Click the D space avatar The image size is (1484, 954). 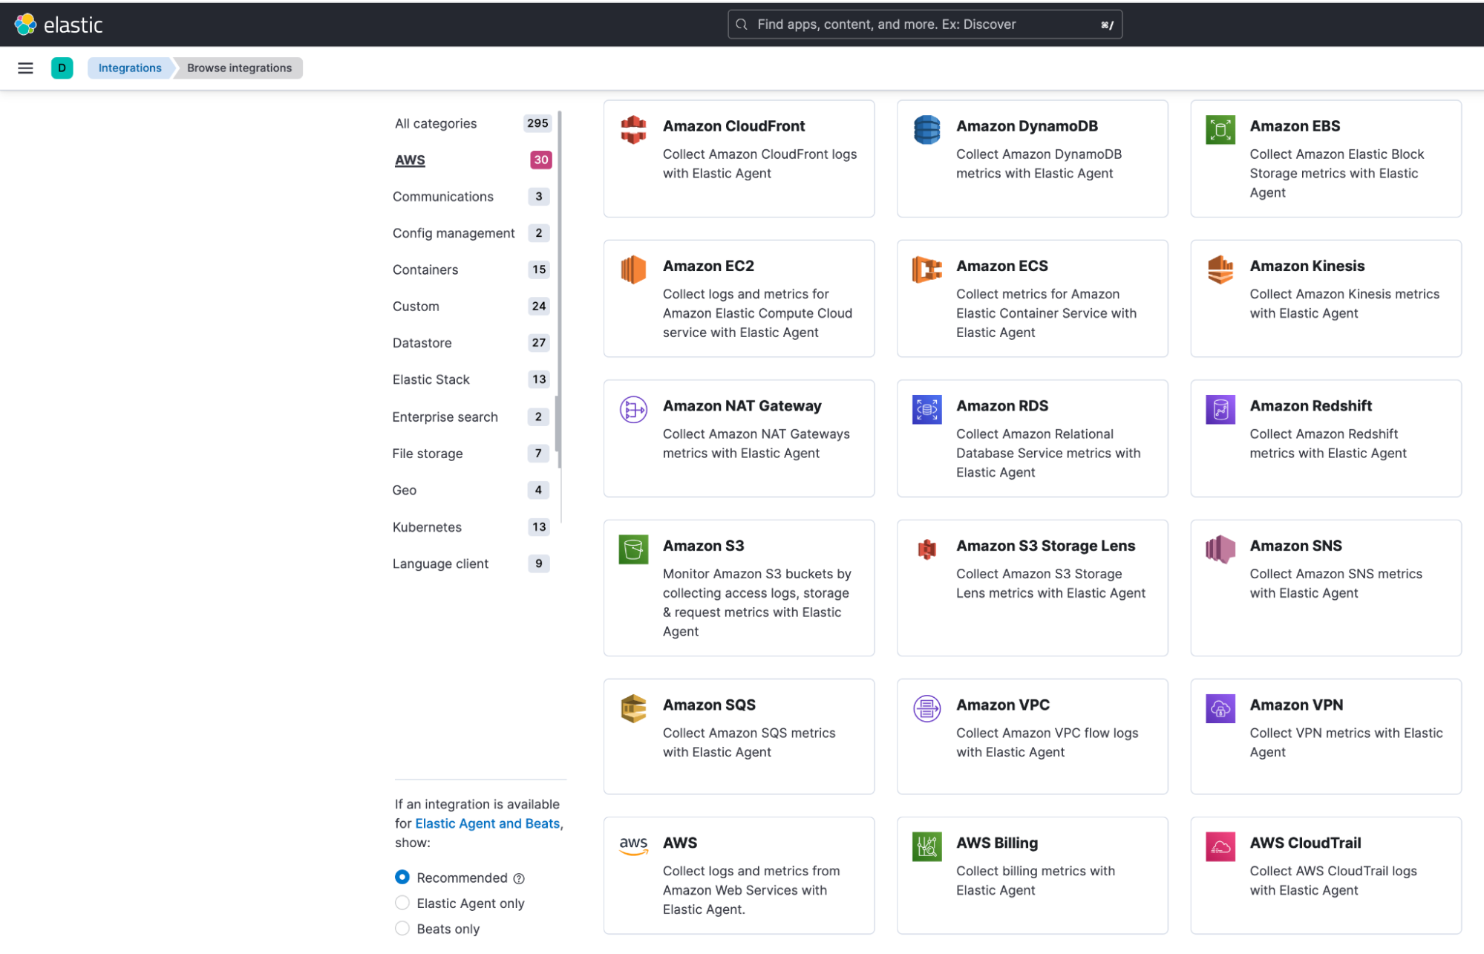click(62, 68)
